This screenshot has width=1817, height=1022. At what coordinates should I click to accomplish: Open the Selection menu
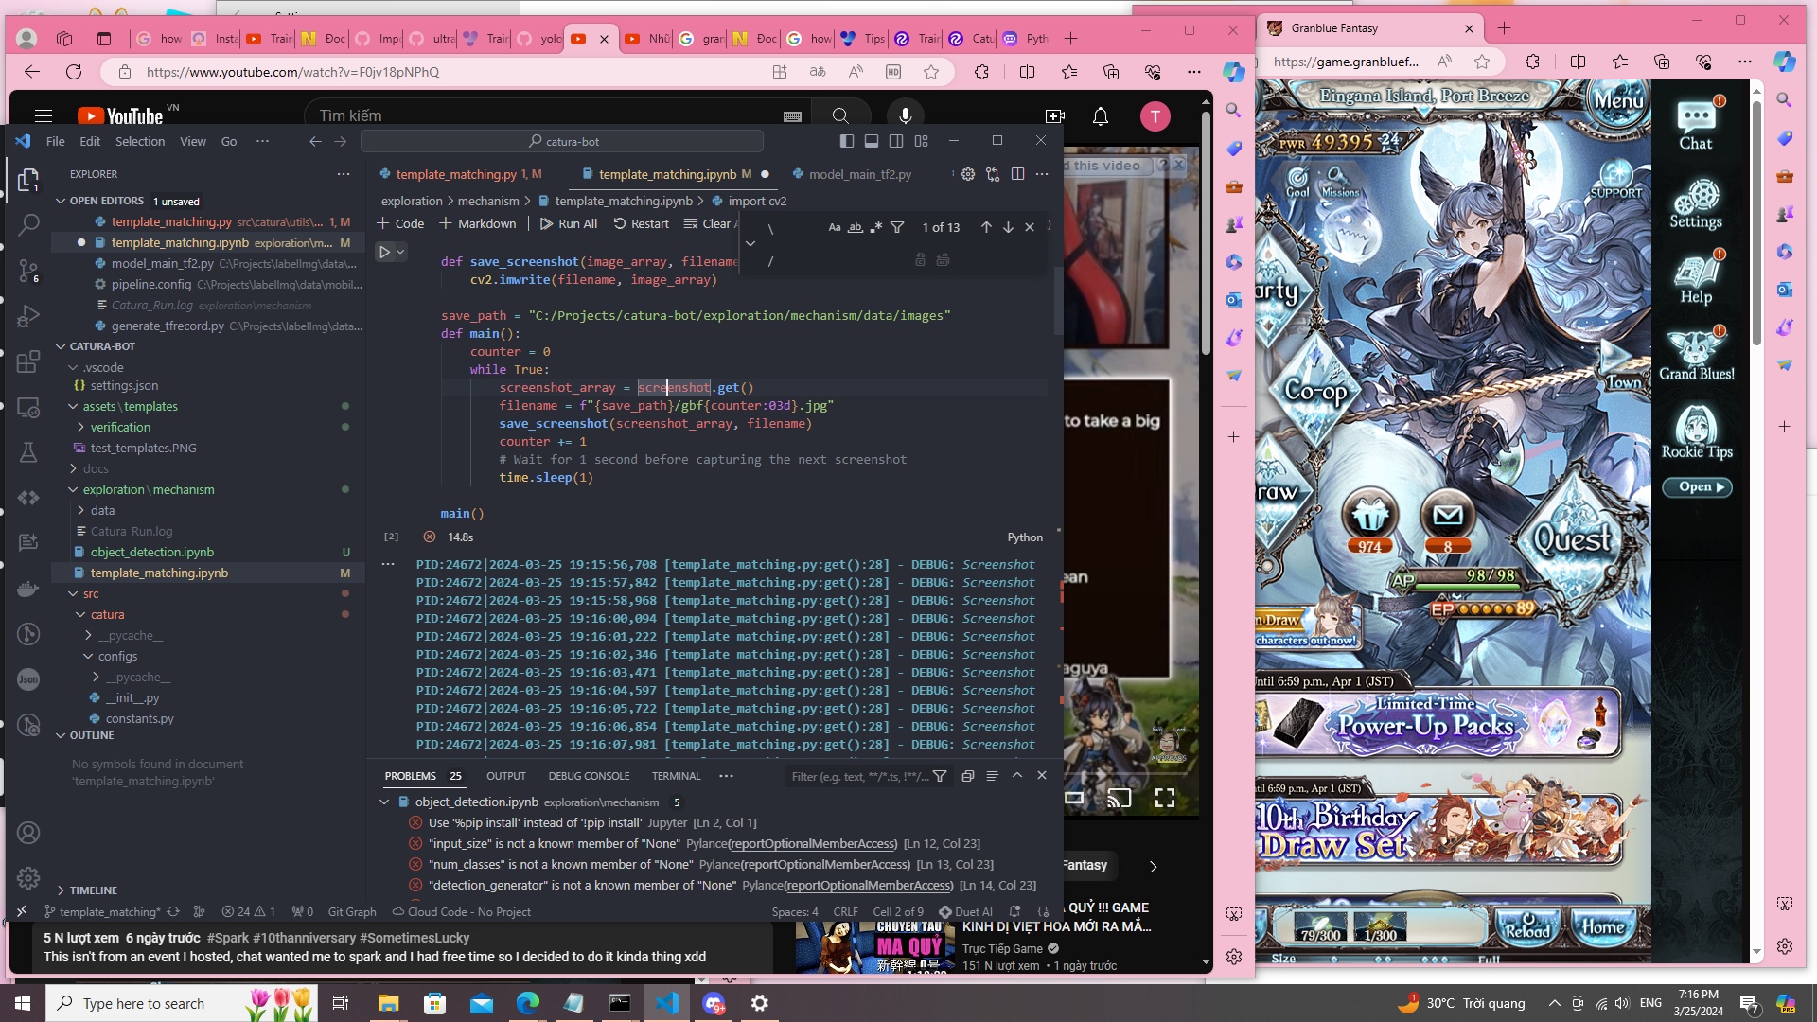tap(140, 142)
